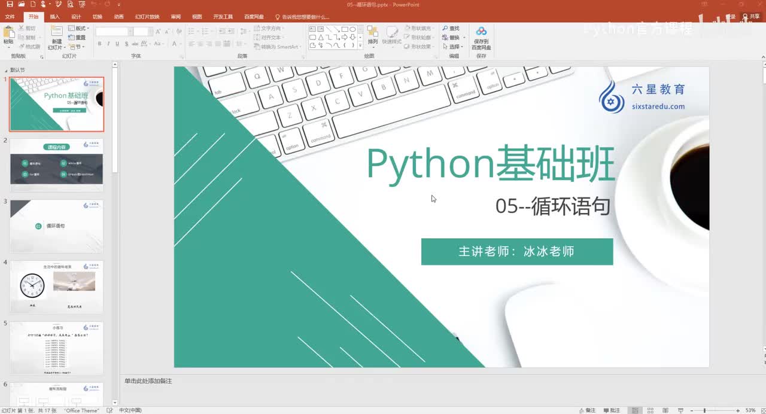Click the Decrease indent icon
Image resolution: width=766 pixels, height=414 pixels.
(x=221, y=31)
